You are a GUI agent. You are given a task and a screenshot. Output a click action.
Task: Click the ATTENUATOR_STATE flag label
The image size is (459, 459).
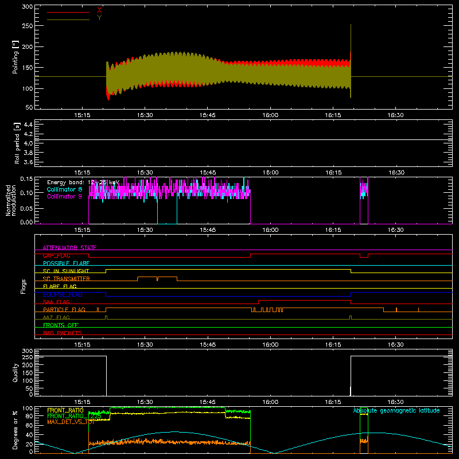[x=69, y=248]
